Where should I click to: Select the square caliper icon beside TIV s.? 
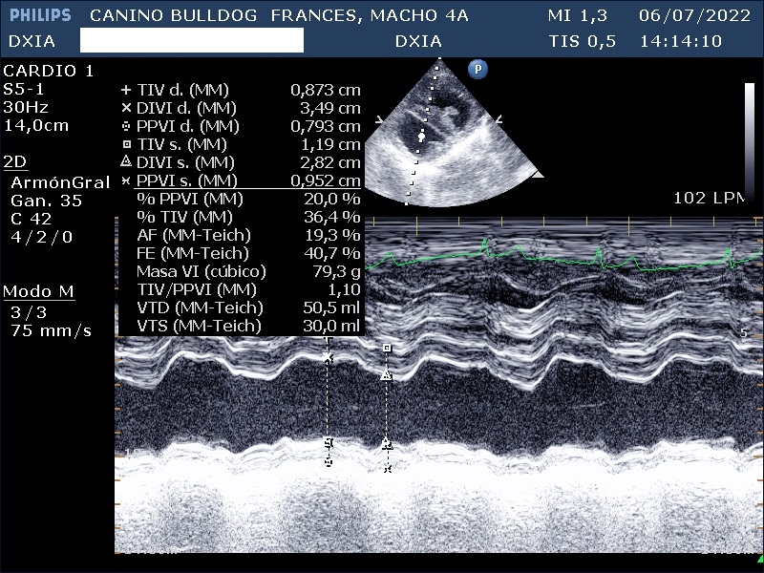pos(126,144)
